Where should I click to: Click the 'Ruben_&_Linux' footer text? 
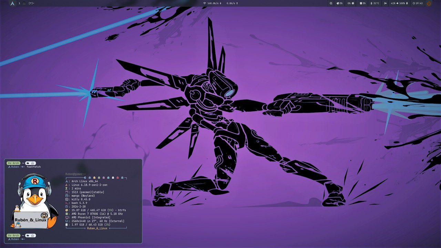coord(97,228)
